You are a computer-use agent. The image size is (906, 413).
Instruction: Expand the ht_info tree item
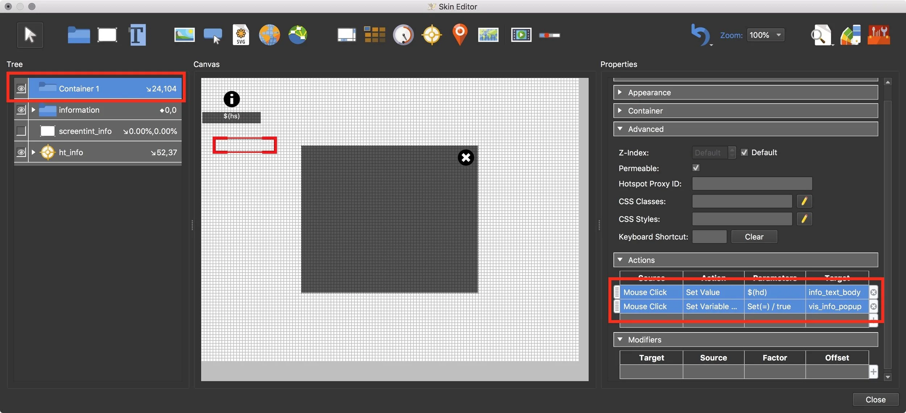[33, 152]
